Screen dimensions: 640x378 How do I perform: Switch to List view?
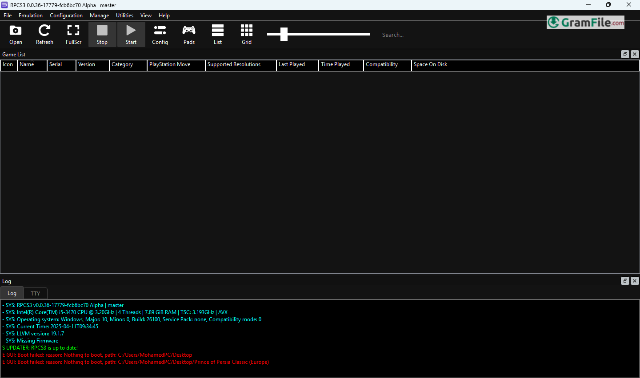[218, 35]
